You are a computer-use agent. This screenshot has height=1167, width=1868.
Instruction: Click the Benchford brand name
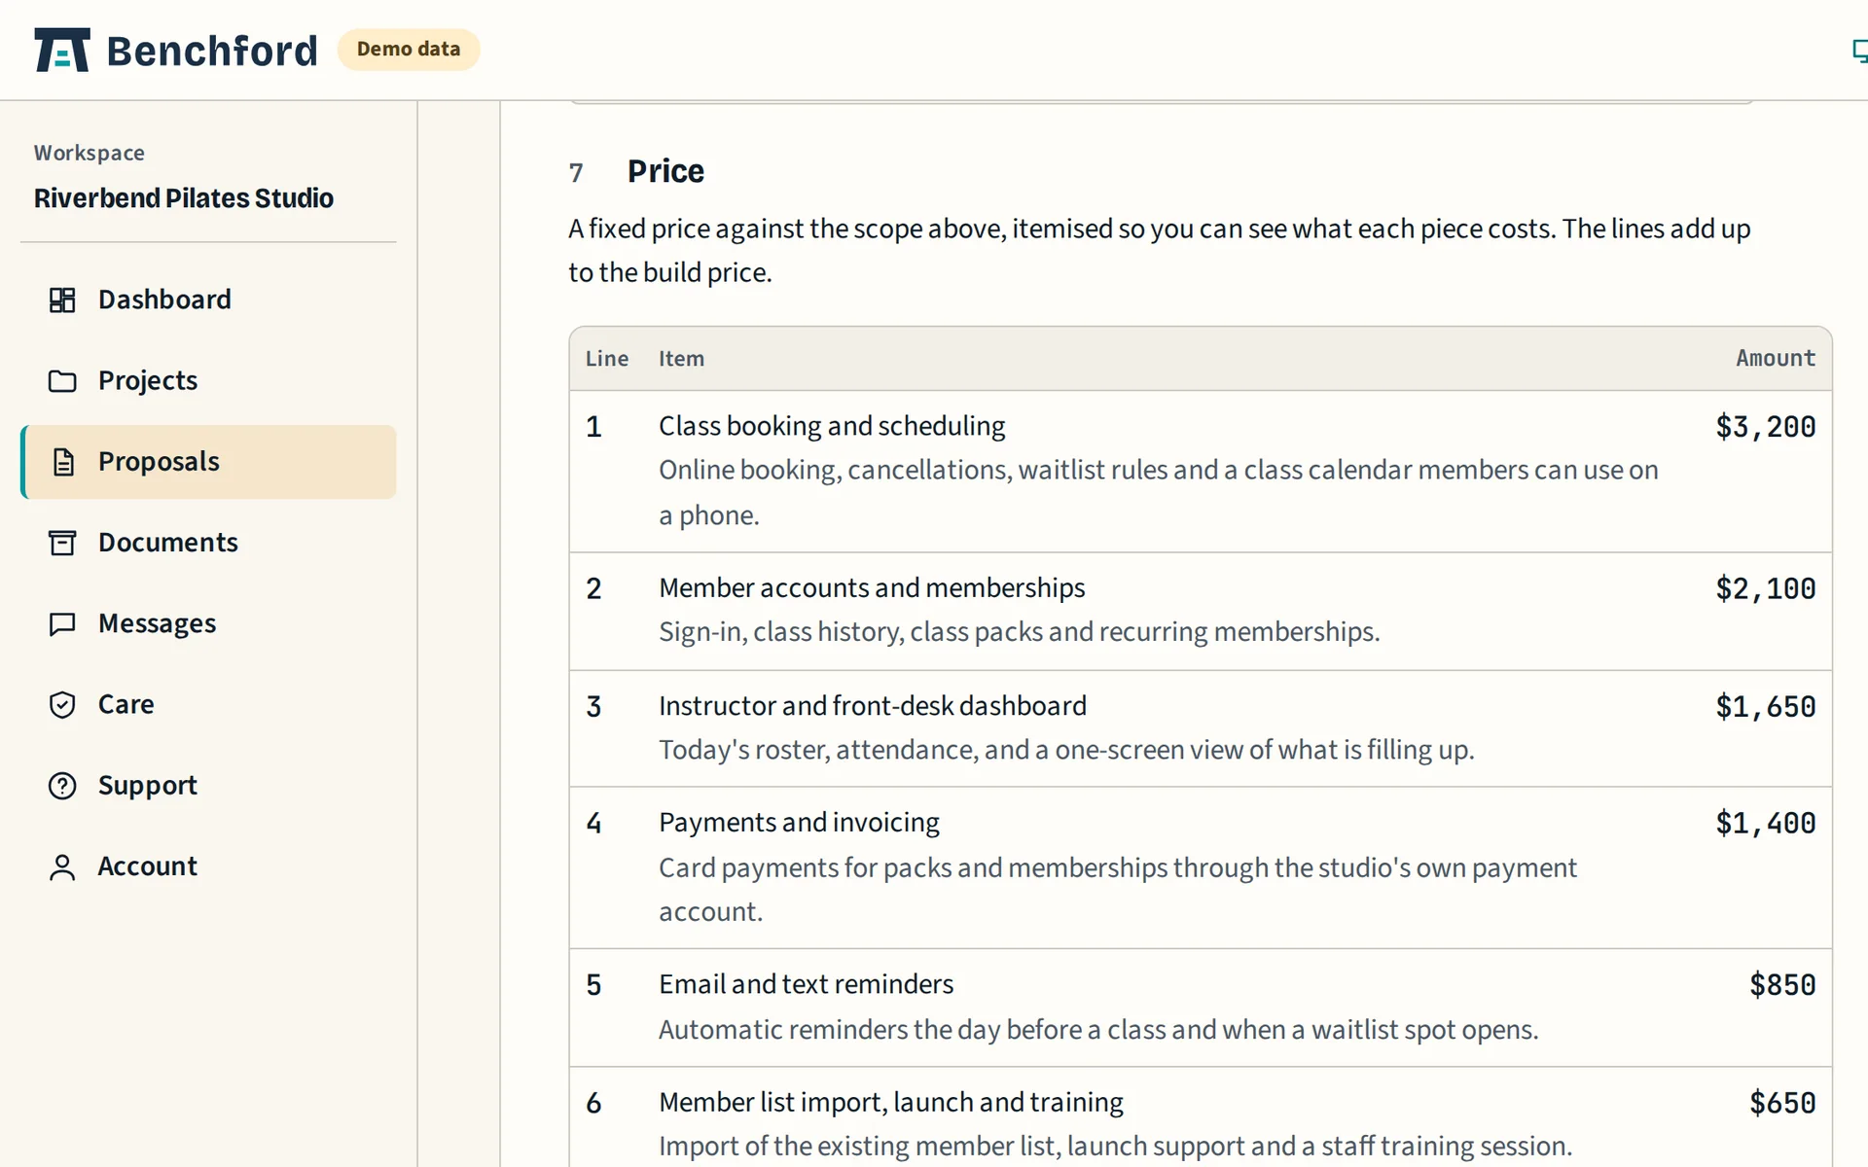(211, 51)
